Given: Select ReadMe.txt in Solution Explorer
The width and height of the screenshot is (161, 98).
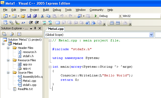Looking at the screenshot, I should [x=25, y=89].
